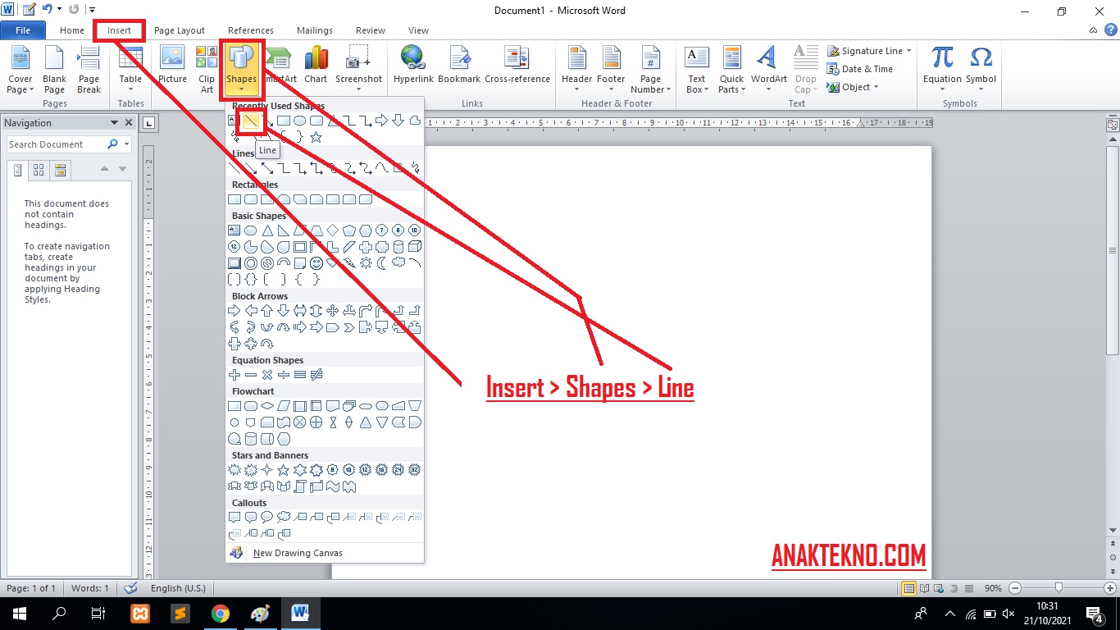1120x630 pixels.
Task: Pick the Cube basic shape
Action: click(415, 247)
